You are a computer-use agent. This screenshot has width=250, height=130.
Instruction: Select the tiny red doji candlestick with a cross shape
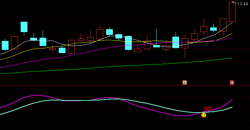click(52, 49)
